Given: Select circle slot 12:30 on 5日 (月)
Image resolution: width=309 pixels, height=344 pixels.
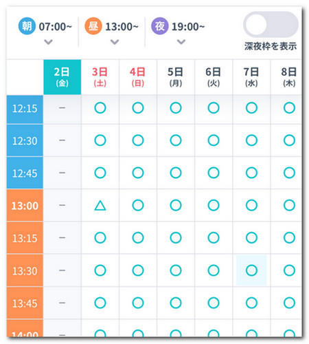Looking at the screenshot, I should [x=176, y=140].
